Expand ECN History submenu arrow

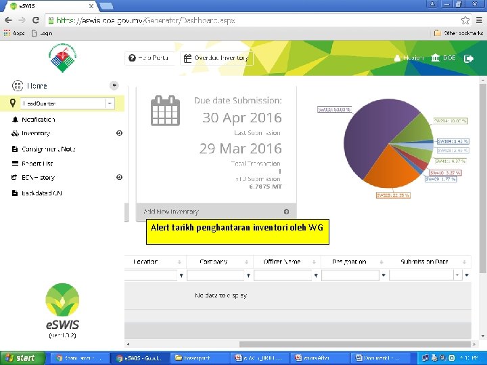pyautogui.click(x=119, y=177)
